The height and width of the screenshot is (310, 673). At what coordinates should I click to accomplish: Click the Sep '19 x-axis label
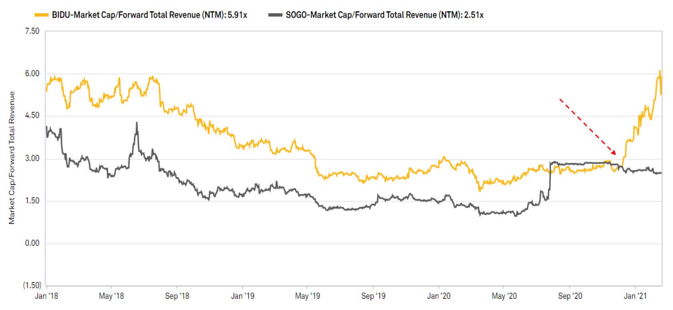click(x=373, y=296)
